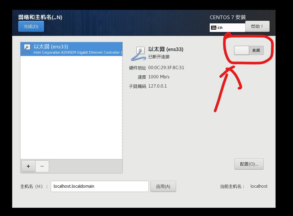Click the speed value 1000 Mb/s
The height and width of the screenshot is (216, 293).
tap(159, 77)
